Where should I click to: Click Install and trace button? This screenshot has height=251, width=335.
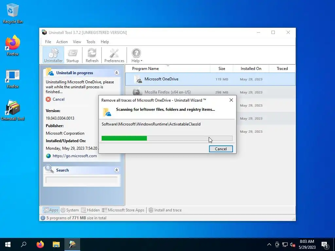click(165, 210)
